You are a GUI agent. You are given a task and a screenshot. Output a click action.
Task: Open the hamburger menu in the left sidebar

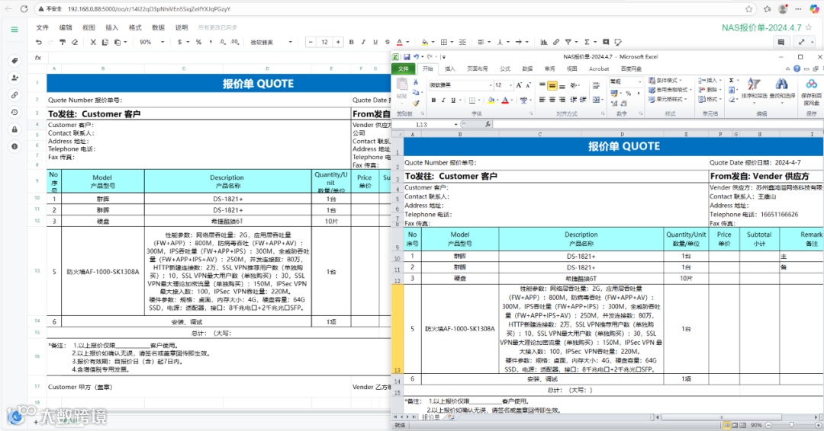click(14, 30)
